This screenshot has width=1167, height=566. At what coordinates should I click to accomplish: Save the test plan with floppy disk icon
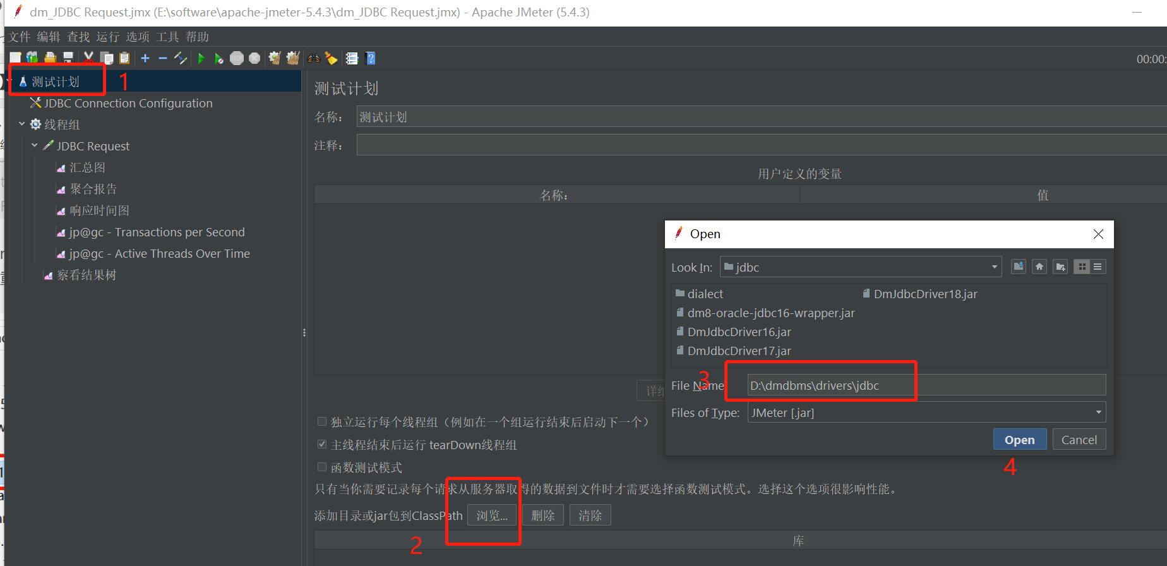(68, 58)
